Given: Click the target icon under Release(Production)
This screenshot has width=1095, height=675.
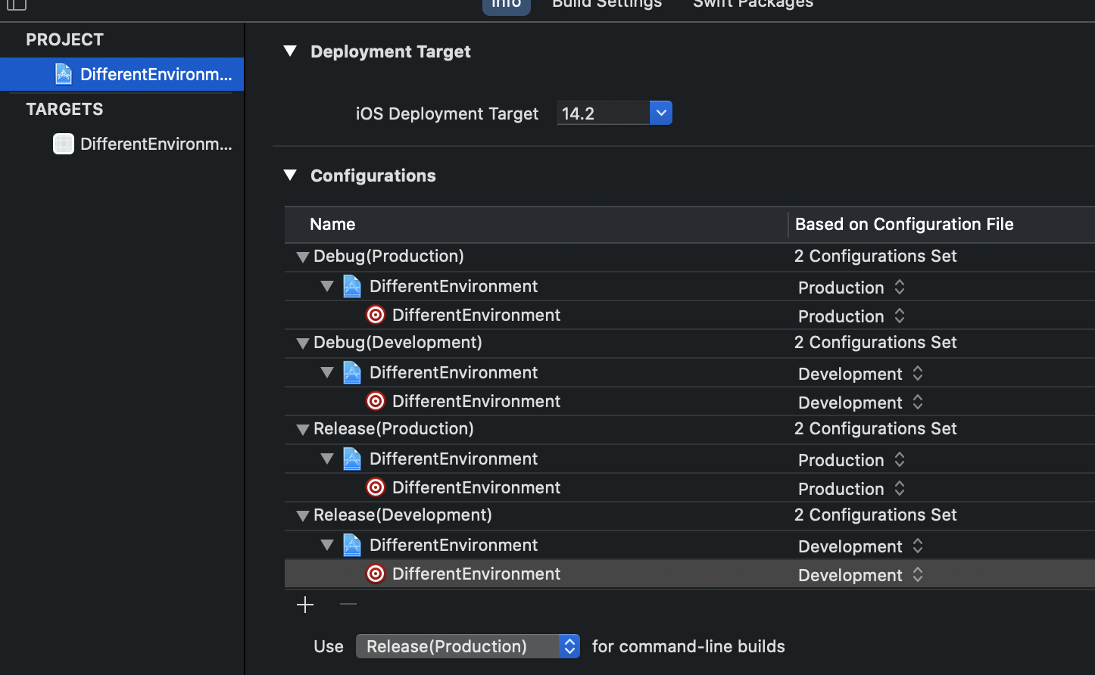Looking at the screenshot, I should click(x=376, y=487).
